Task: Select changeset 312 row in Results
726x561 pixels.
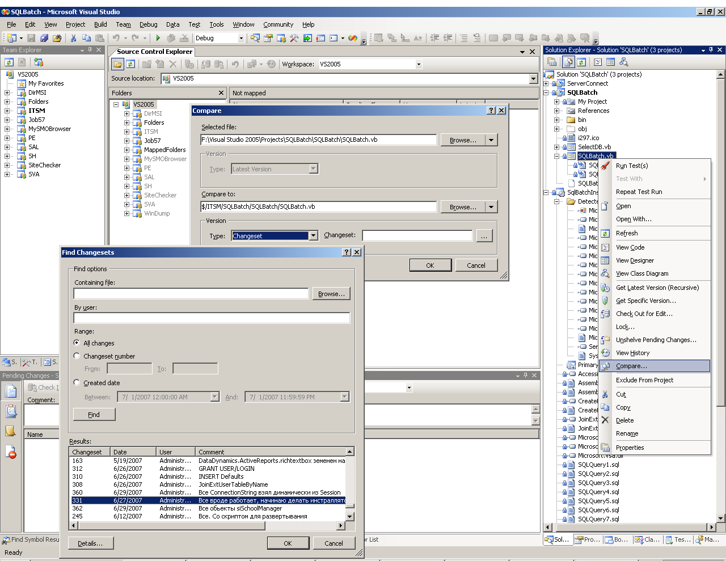Action: 208,469
